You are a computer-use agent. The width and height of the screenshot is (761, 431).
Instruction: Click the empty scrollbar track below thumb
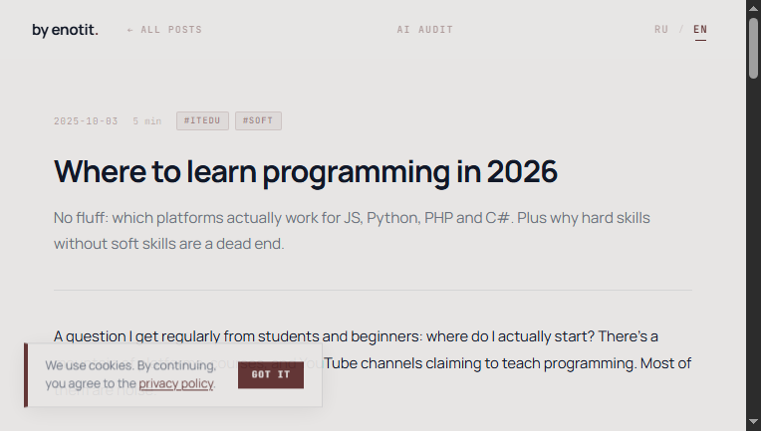(753, 249)
